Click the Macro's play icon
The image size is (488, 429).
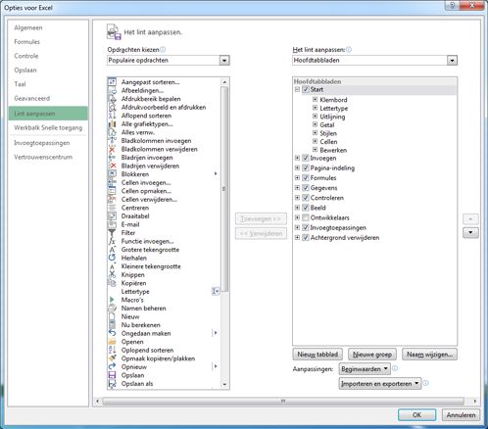tap(112, 300)
